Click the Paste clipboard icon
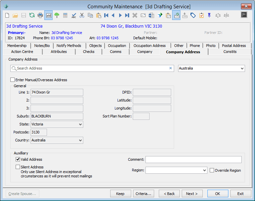The width and height of the screenshot is (255, 201). click(99, 15)
